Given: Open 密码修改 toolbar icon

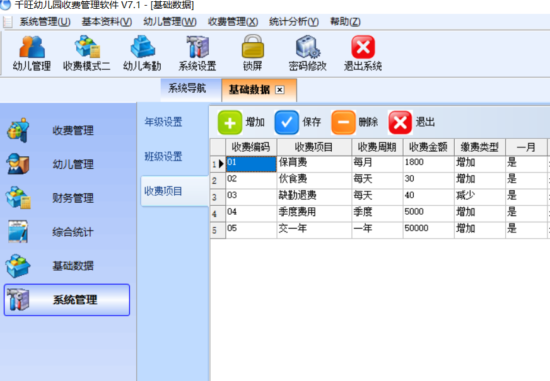Looking at the screenshot, I should (x=308, y=47).
